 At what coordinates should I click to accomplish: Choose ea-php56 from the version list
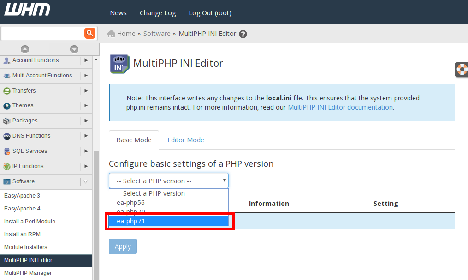169,203
